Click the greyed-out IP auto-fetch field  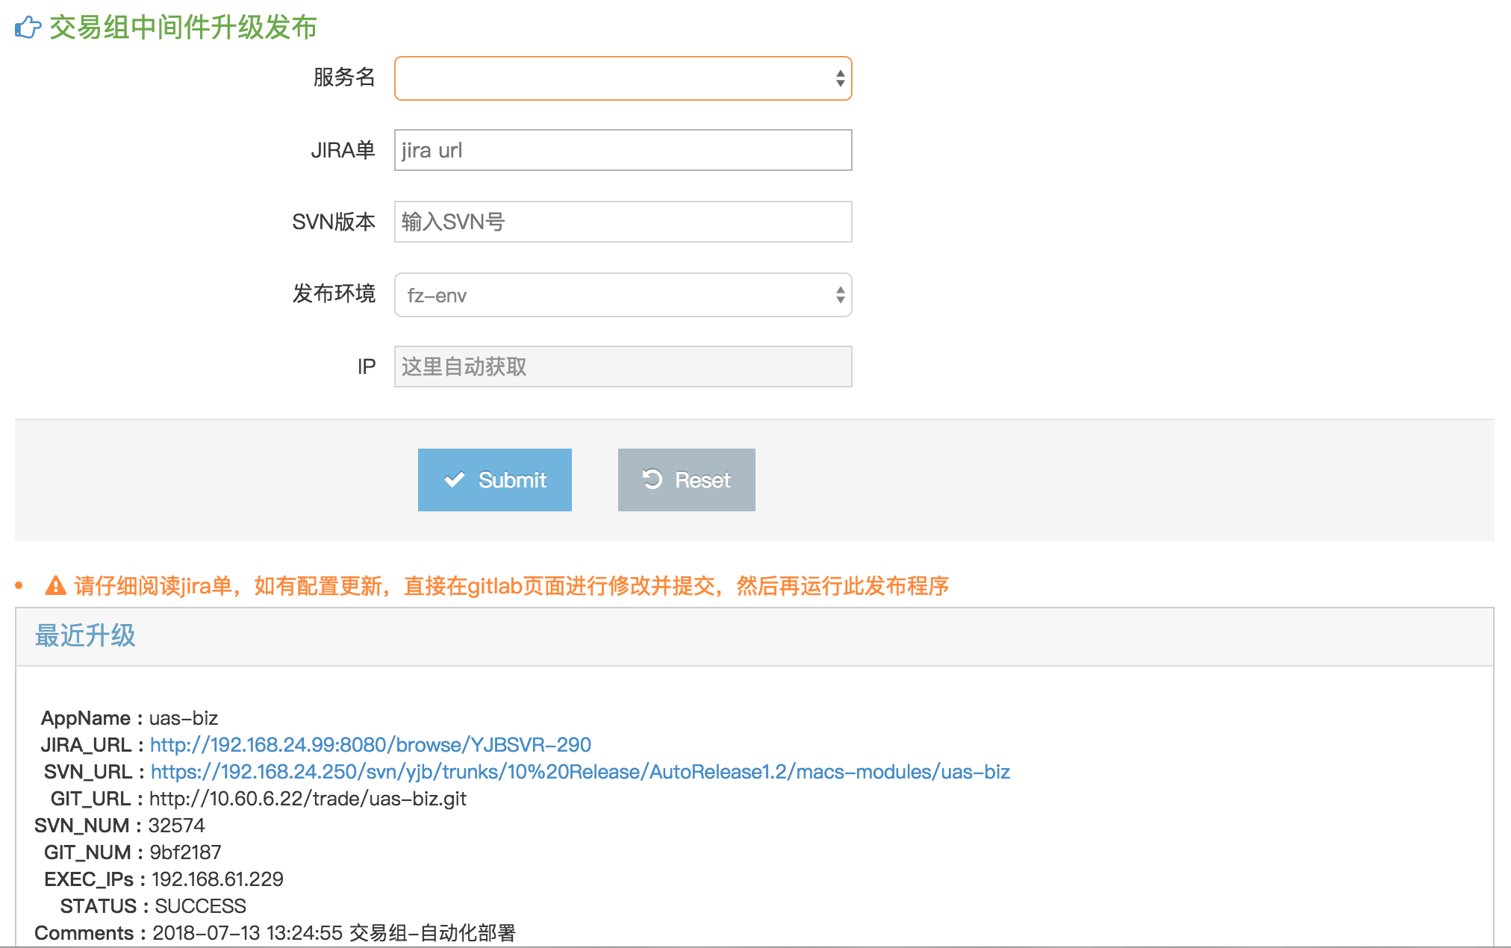coord(623,367)
